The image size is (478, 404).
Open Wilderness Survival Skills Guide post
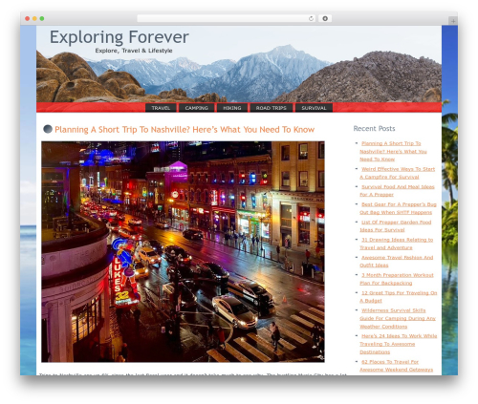click(398, 318)
